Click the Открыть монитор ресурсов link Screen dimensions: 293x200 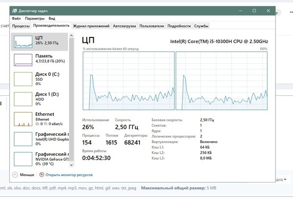[x=69, y=175]
